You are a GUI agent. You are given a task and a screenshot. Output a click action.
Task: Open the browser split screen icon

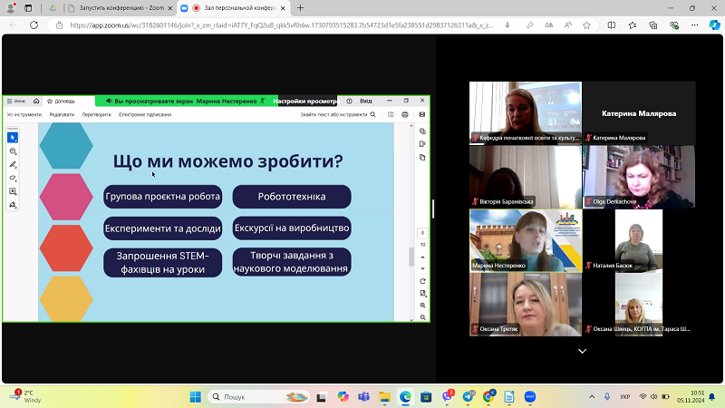click(x=611, y=25)
